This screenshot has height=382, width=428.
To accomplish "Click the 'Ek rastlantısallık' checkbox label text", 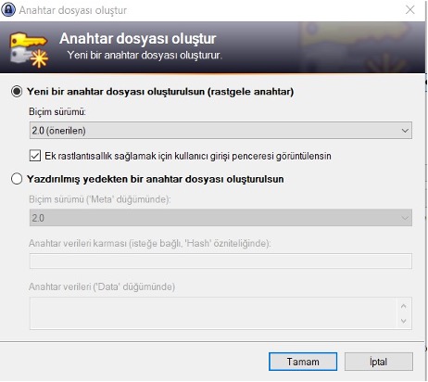I will coord(188,156).
